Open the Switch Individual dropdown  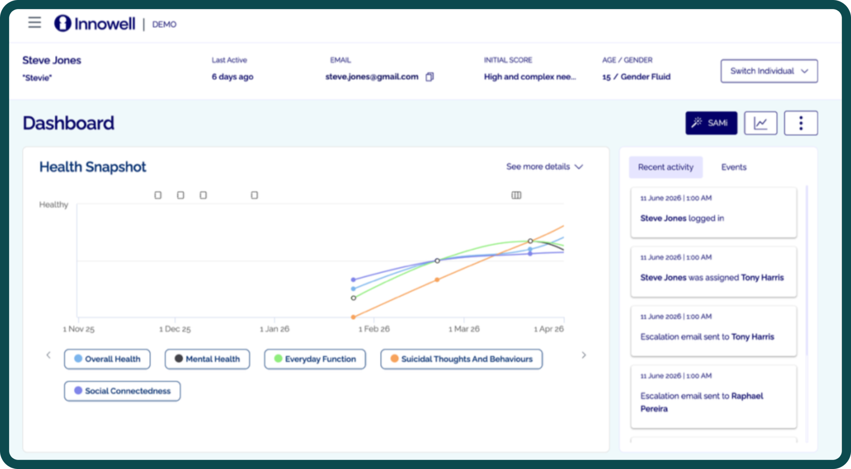[x=769, y=71]
